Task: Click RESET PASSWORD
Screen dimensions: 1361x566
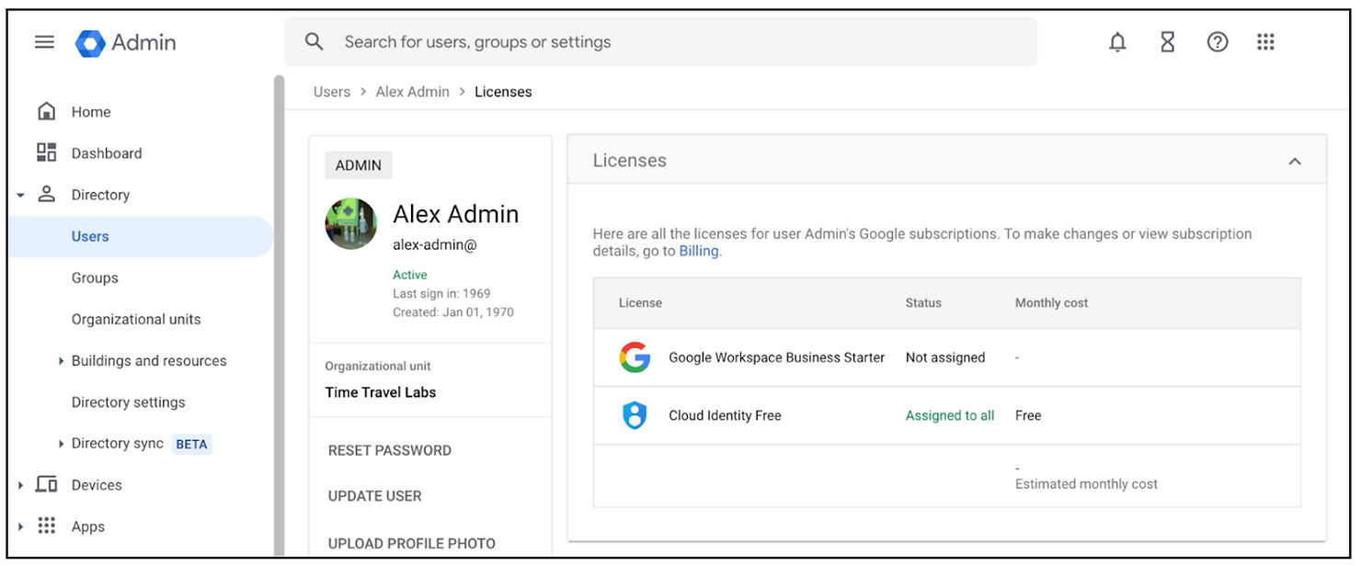Action: 390,450
